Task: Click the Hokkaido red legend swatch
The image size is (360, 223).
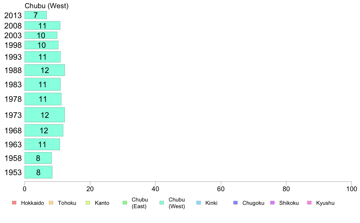Action: pyautogui.click(x=14, y=203)
